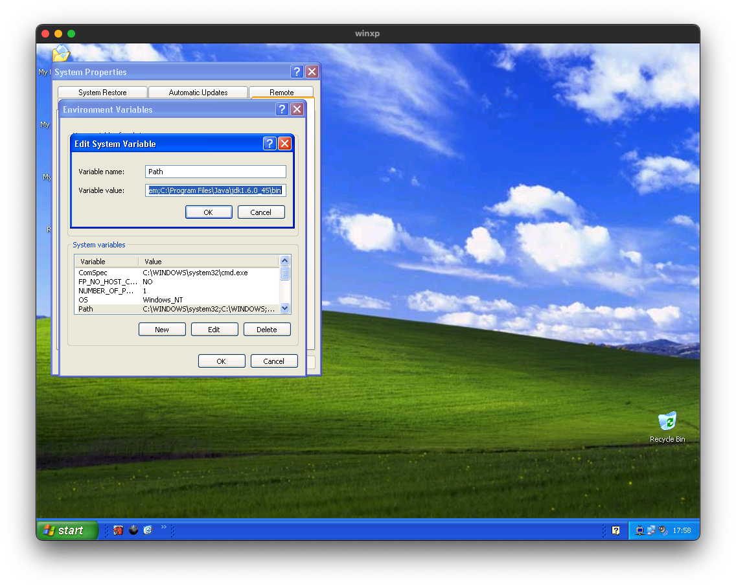Click value C:\WINDOWS\system32\cmd.exe
This screenshot has height=588, width=736.
tap(195, 273)
